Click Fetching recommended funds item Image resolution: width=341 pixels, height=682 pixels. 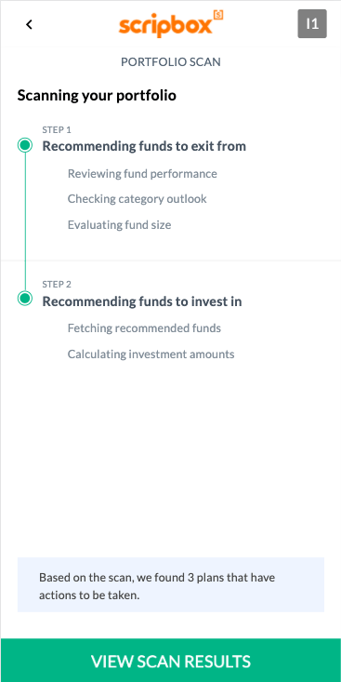pos(144,328)
